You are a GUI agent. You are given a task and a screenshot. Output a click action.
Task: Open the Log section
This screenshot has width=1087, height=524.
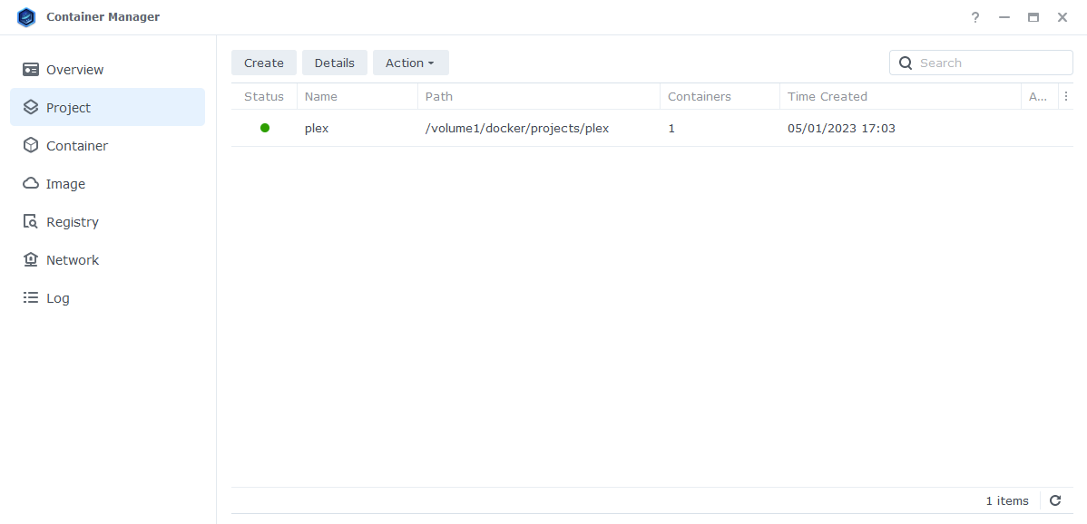(x=58, y=297)
